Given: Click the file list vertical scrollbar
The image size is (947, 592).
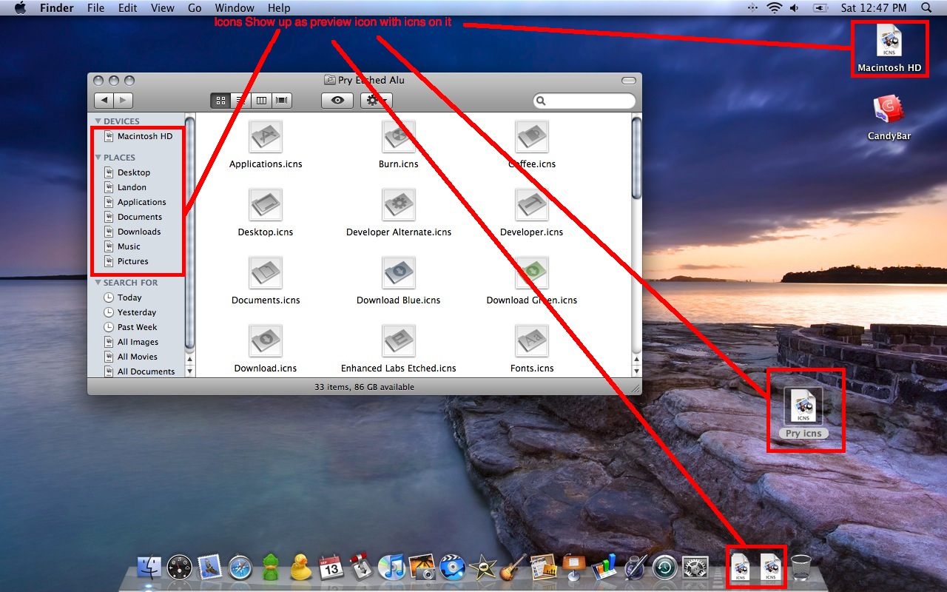Looking at the screenshot, I should pyautogui.click(x=636, y=244).
